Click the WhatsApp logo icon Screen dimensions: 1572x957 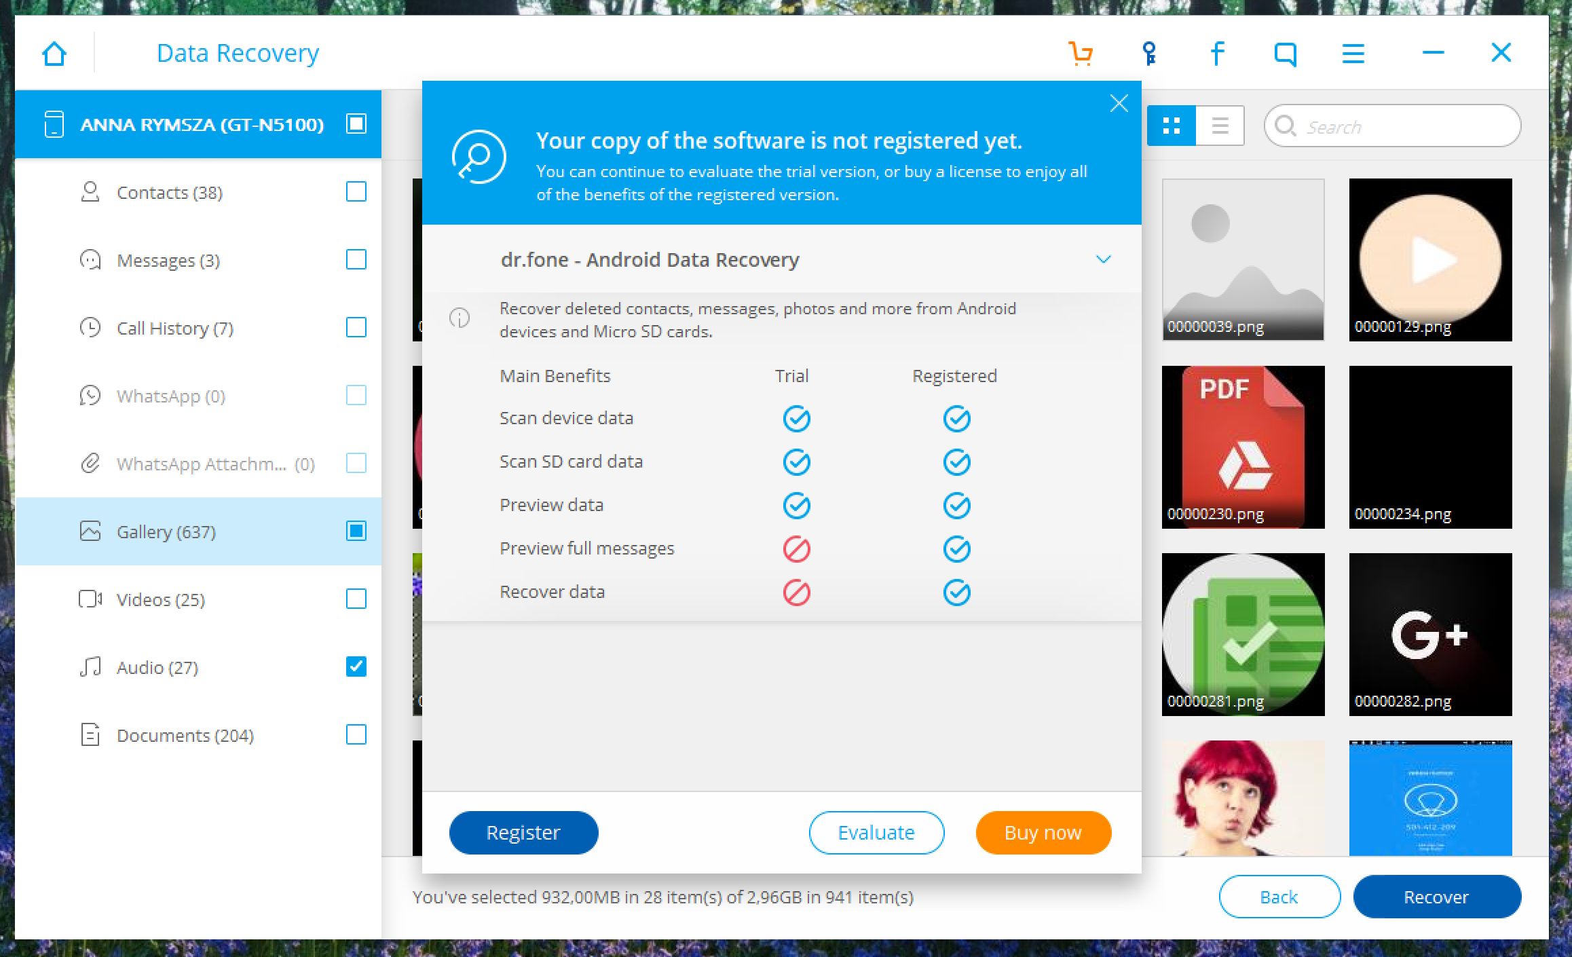pyautogui.click(x=90, y=396)
